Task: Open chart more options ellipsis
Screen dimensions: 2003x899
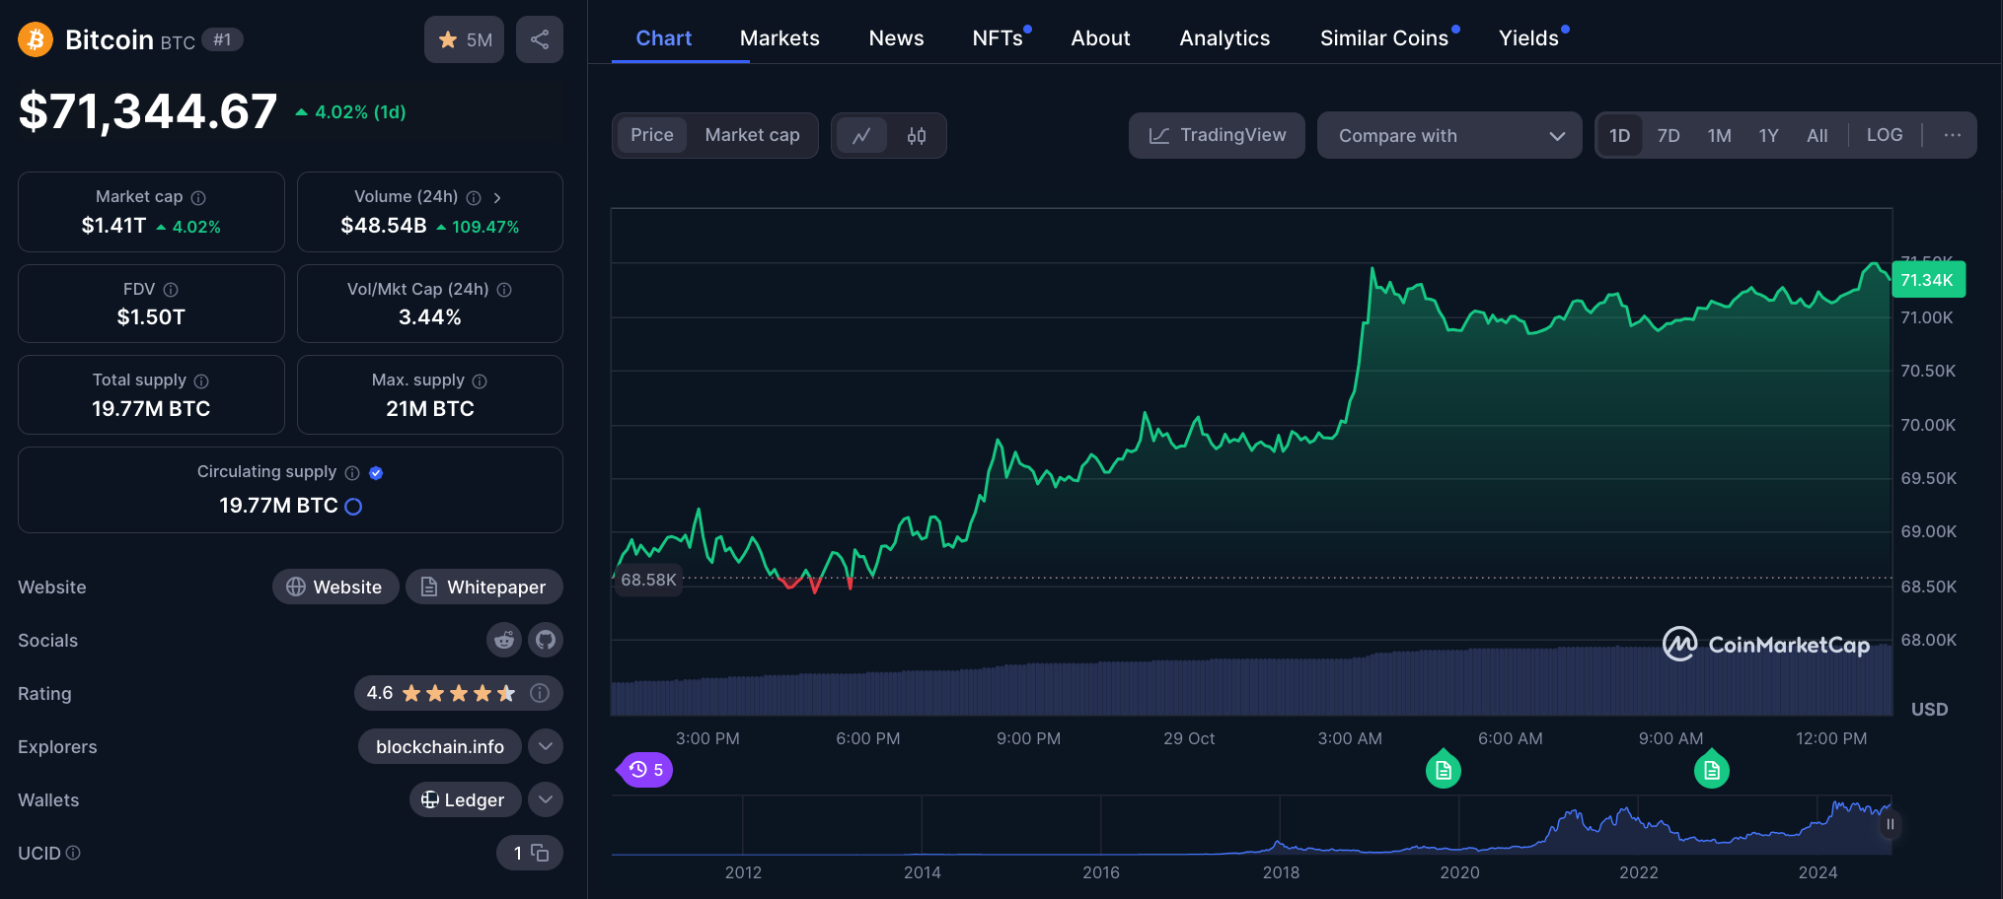Action: (x=1953, y=135)
